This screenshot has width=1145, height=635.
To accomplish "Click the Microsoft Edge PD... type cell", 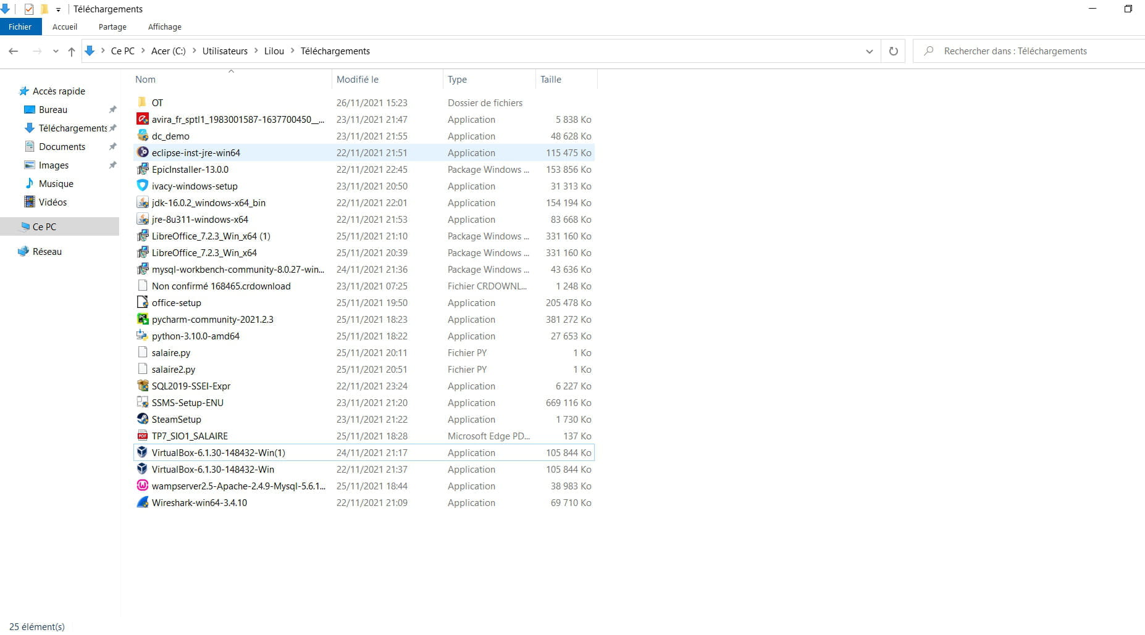I will tap(489, 436).
